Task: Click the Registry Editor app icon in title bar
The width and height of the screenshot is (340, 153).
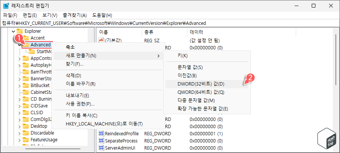Action: click(6, 6)
